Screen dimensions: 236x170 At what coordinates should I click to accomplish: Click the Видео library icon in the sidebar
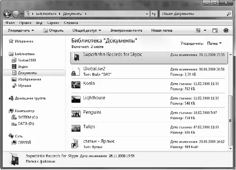[x=14, y=66]
